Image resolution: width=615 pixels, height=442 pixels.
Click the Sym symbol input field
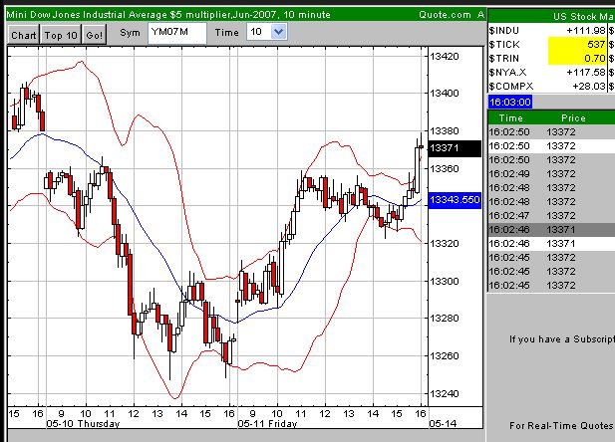click(x=176, y=33)
